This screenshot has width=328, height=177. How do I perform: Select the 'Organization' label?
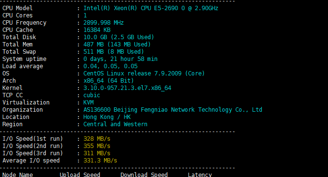pyautogui.click(x=23, y=110)
